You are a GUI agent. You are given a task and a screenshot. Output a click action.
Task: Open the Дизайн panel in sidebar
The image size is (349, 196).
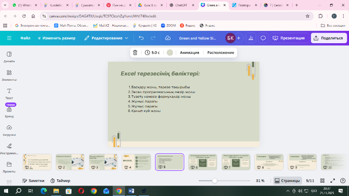(x=9, y=57)
